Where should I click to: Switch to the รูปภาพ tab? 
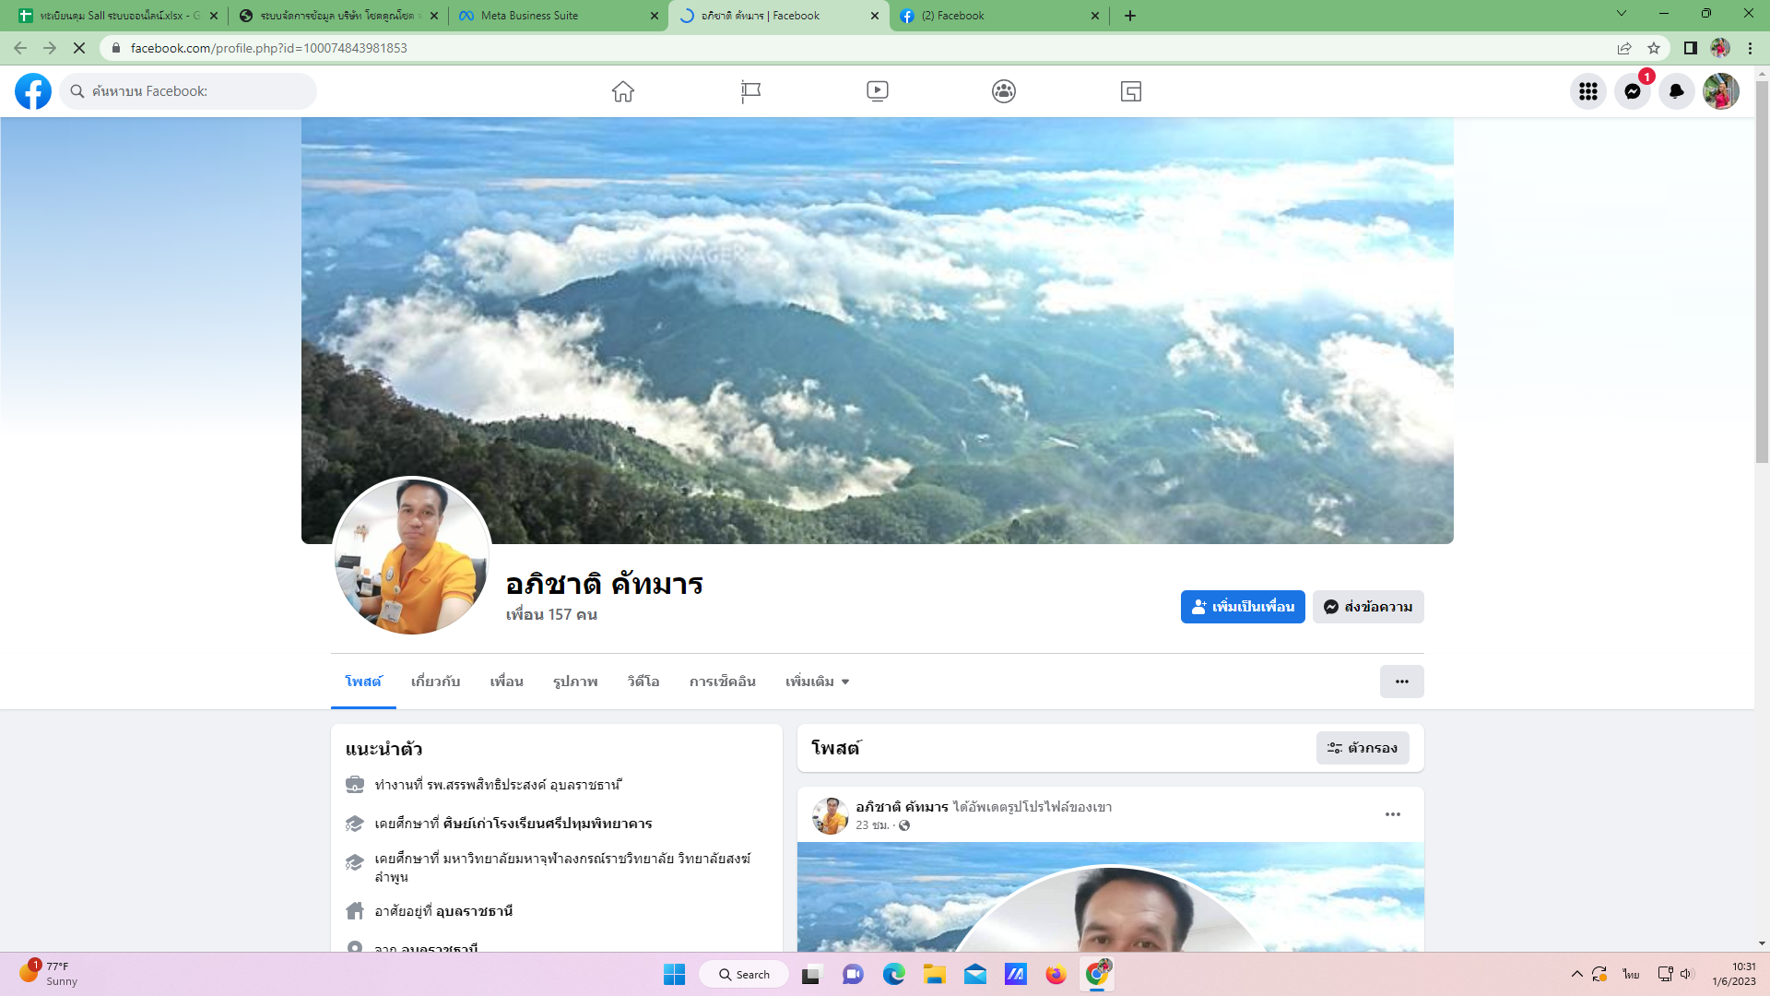[x=575, y=682]
